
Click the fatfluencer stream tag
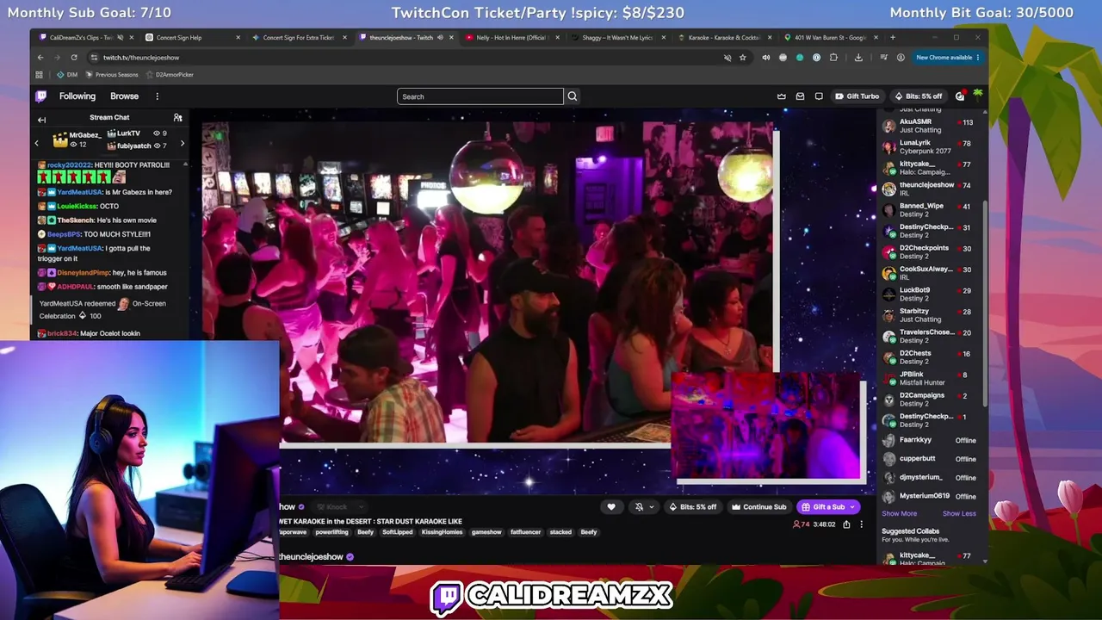tap(525, 532)
